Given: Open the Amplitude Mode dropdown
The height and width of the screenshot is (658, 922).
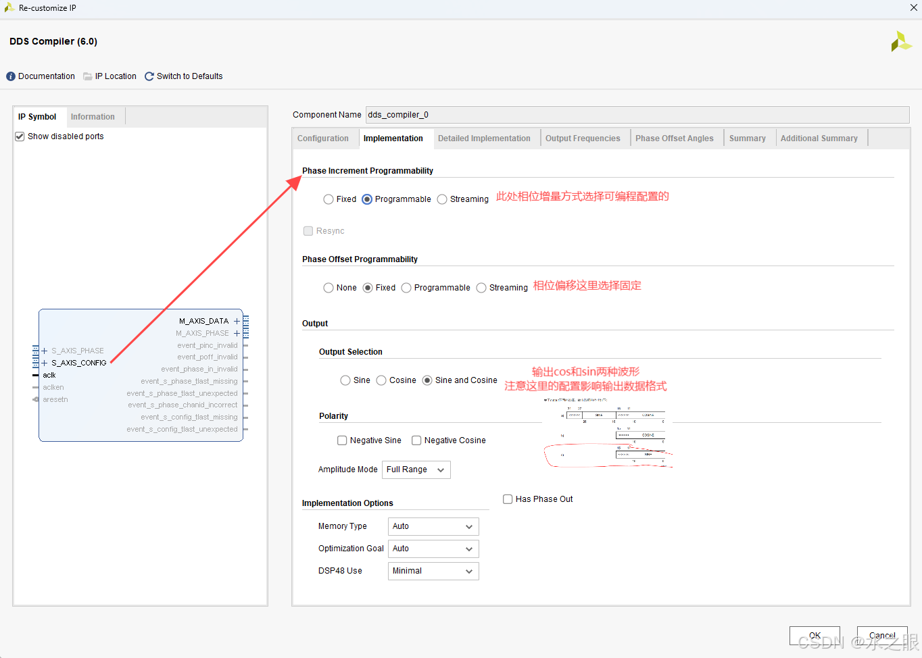Looking at the screenshot, I should (x=416, y=470).
